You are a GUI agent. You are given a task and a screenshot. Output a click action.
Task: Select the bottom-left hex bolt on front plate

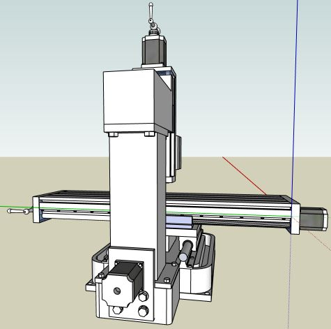click(117, 310)
